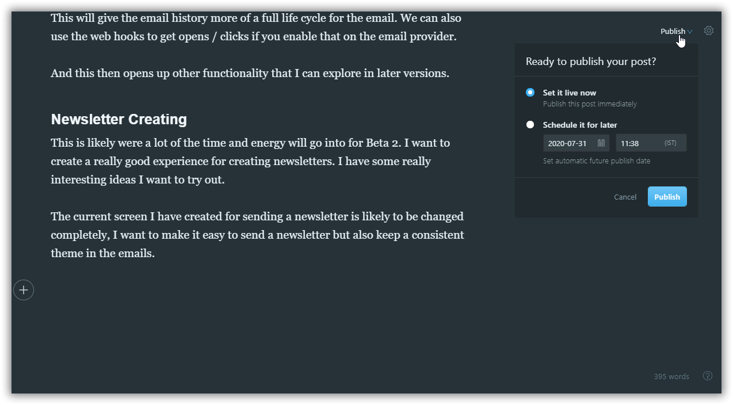The height and width of the screenshot is (405, 733).
Task: Click the Set it live now label
Action: (x=570, y=93)
